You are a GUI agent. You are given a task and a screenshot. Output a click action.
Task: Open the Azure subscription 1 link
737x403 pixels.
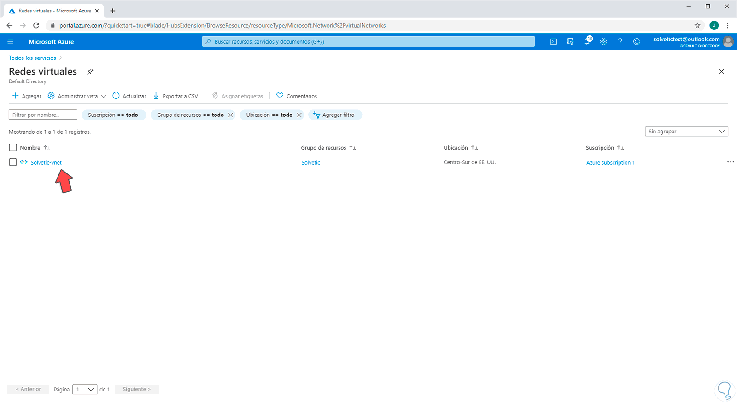610,163
